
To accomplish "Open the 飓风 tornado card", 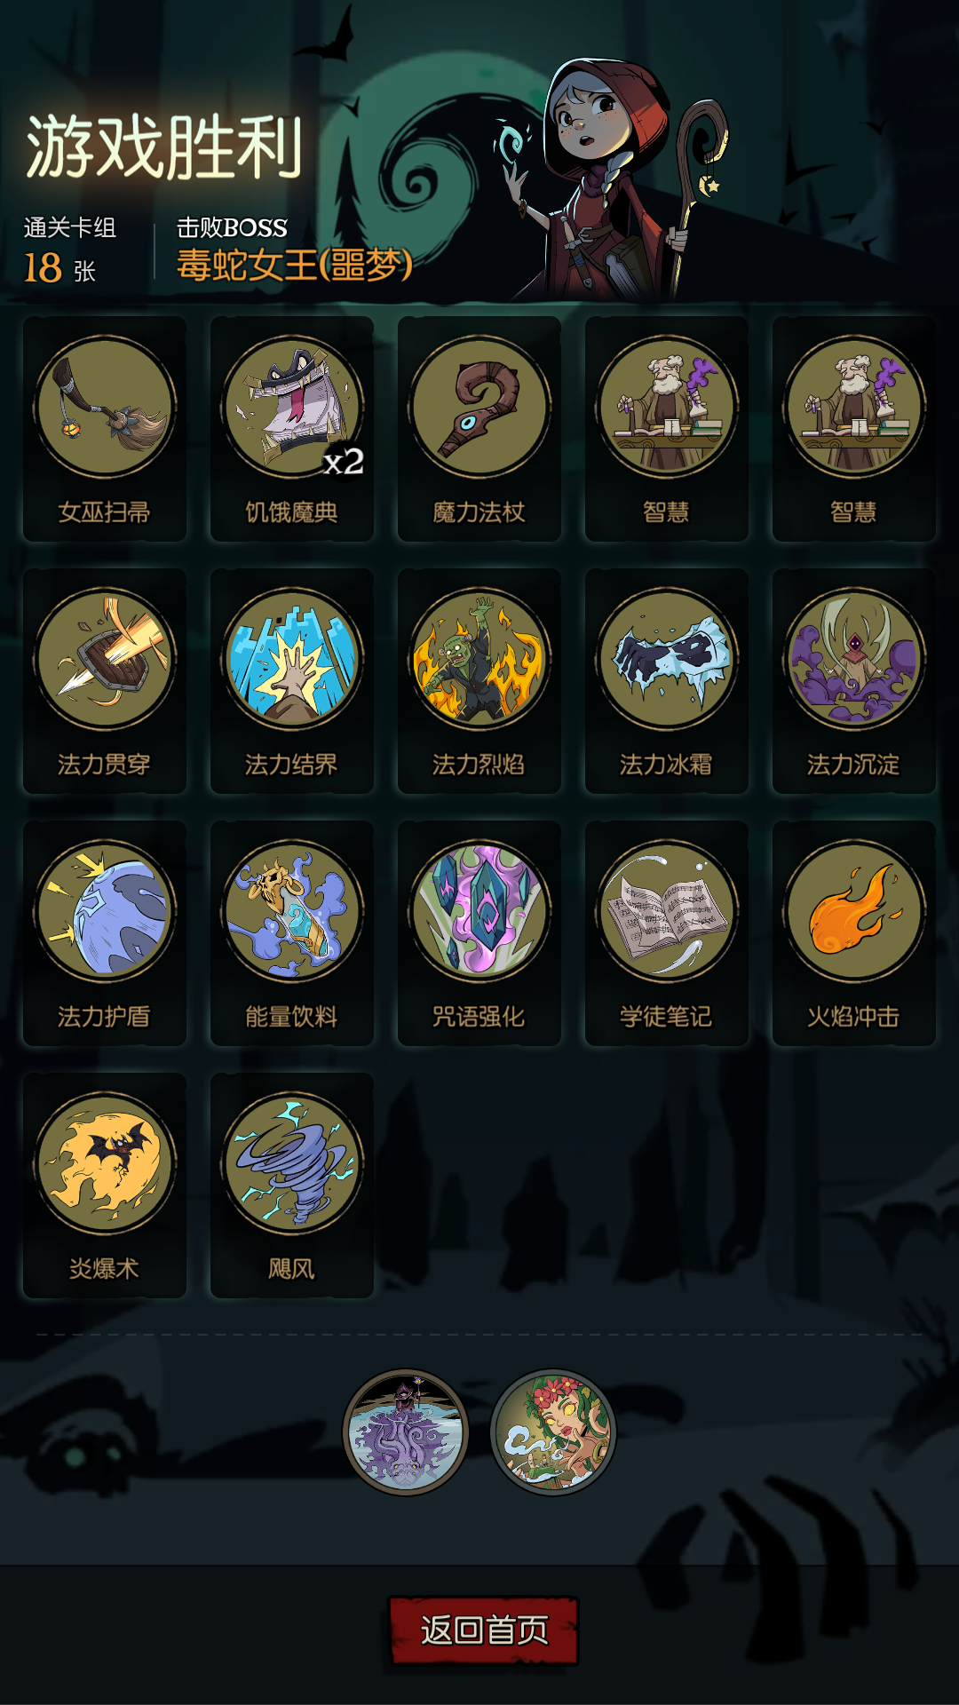I will (x=292, y=1186).
